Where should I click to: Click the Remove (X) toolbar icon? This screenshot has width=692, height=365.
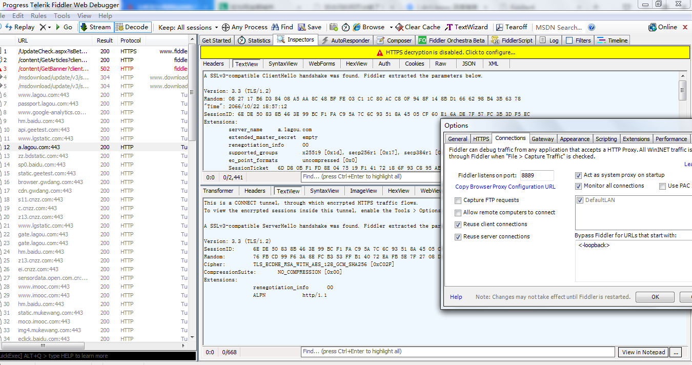(43, 27)
